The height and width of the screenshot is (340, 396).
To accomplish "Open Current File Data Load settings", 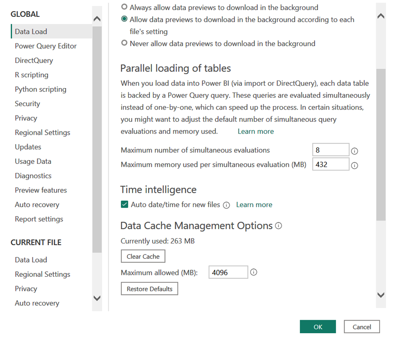I will (x=31, y=260).
